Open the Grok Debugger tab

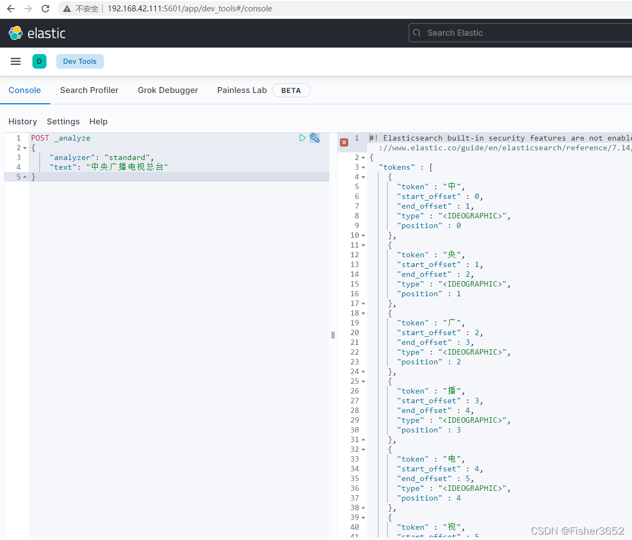(168, 90)
